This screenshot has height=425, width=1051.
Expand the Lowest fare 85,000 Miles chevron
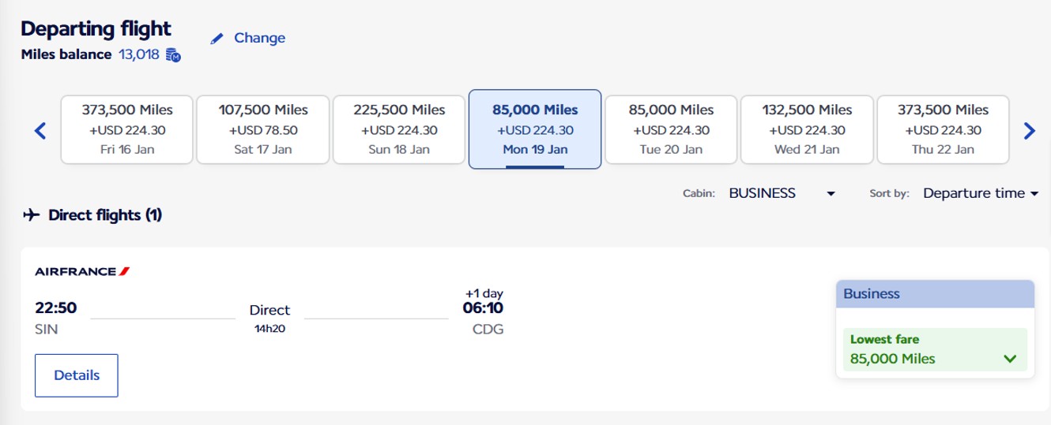[1009, 359]
